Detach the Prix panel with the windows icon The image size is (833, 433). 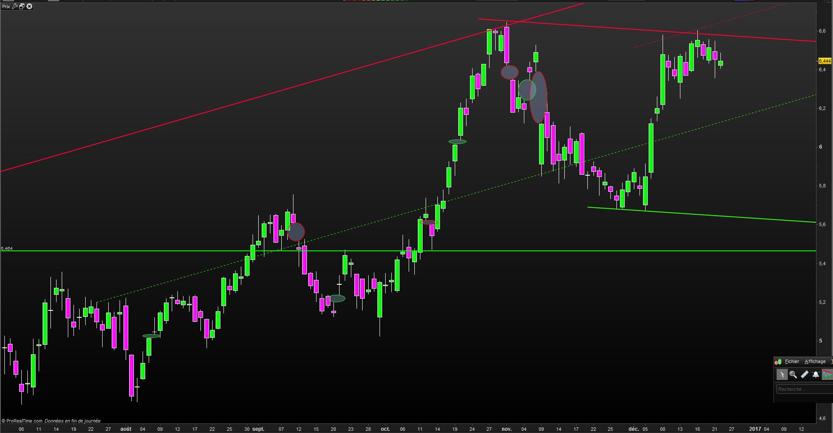pyautogui.click(x=22, y=7)
